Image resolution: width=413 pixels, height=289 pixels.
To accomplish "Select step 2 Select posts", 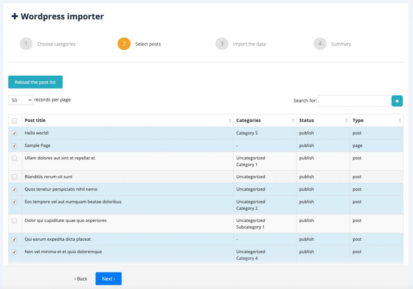I will pos(139,44).
